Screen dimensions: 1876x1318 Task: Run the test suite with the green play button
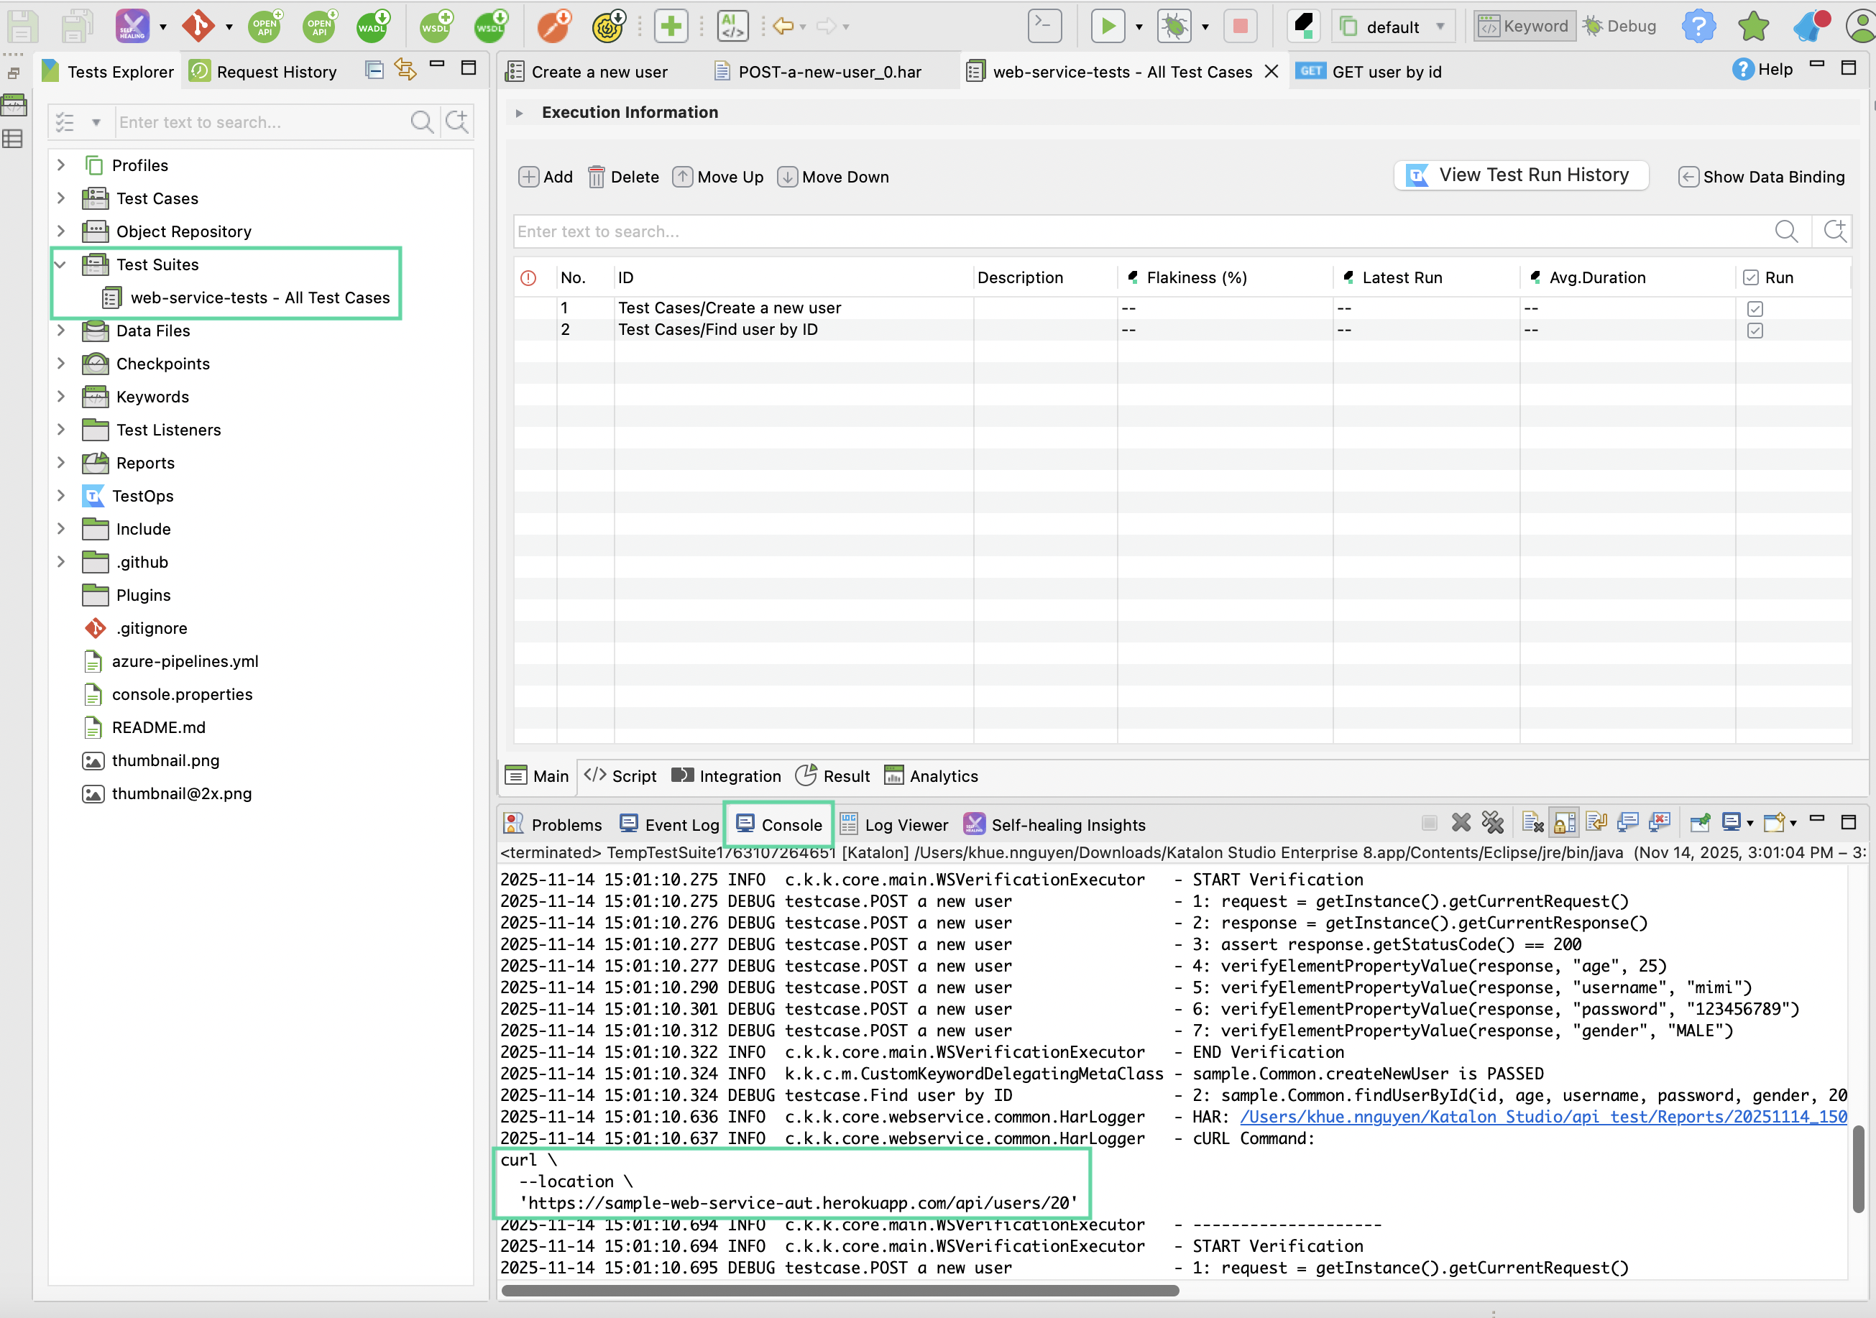(x=1109, y=25)
